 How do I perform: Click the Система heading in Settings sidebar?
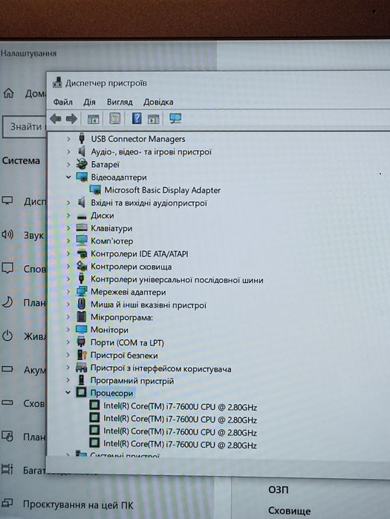pos(21,160)
